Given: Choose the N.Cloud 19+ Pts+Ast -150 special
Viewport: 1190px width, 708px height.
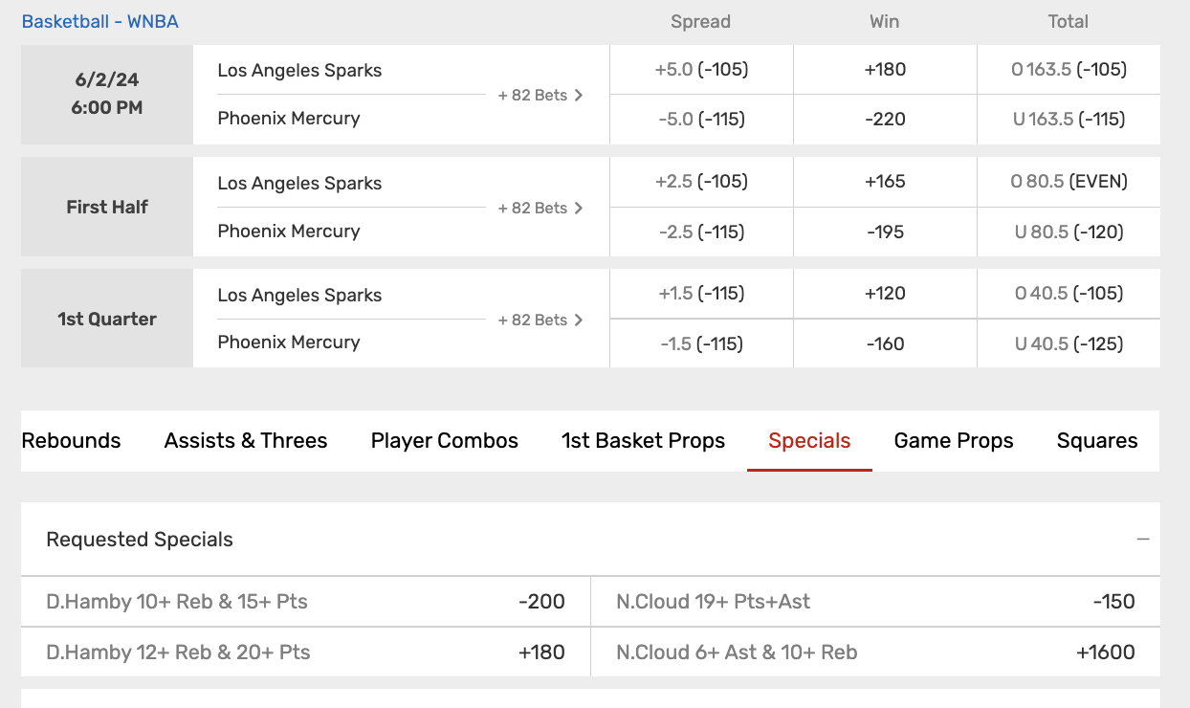Looking at the screenshot, I should (875, 602).
